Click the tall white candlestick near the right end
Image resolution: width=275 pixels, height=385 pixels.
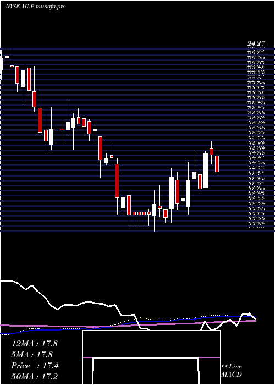pyautogui.click(x=206, y=171)
